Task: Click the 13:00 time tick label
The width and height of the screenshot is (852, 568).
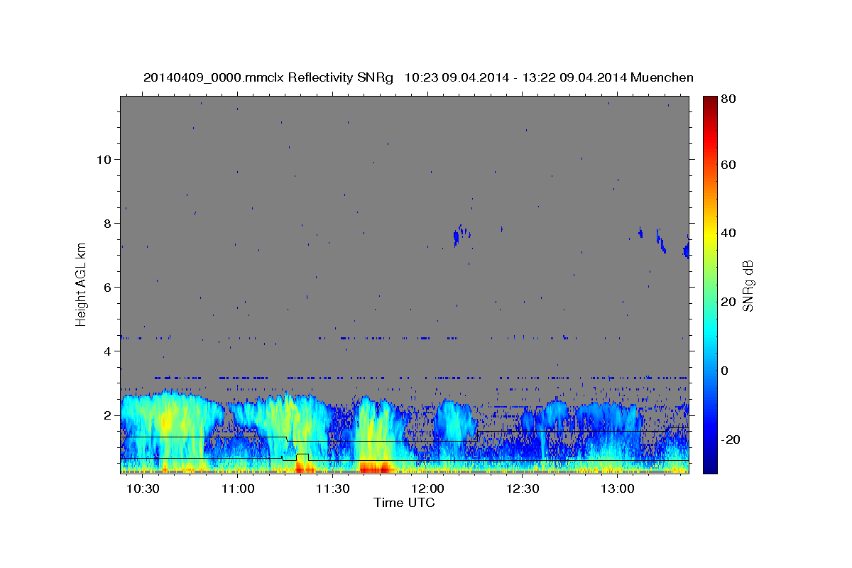Action: (618, 489)
